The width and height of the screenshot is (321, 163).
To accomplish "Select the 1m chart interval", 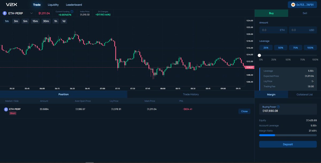I will (7, 21).
